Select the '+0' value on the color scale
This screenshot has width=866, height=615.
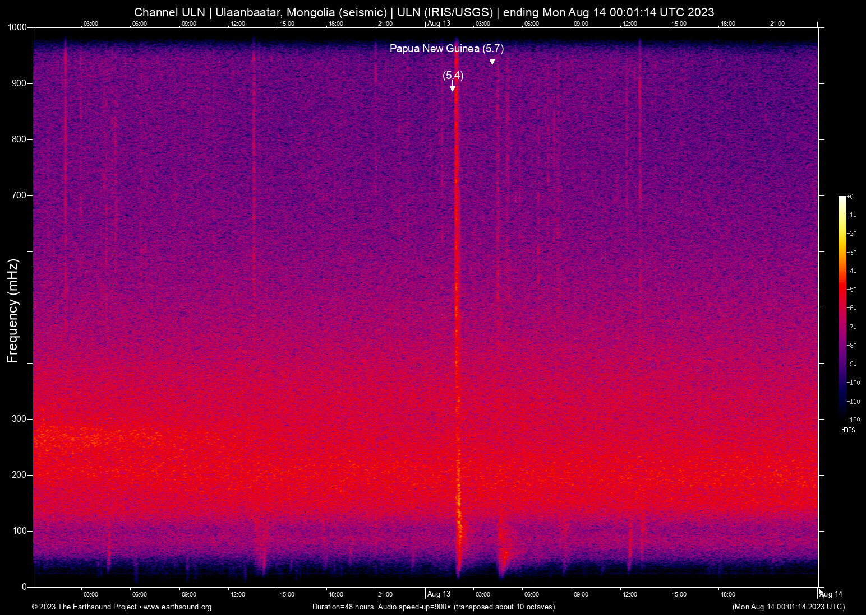850,197
